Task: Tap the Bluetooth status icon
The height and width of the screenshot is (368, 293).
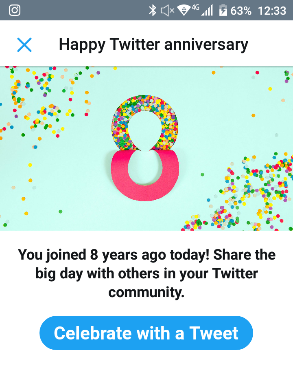Action: (153, 11)
